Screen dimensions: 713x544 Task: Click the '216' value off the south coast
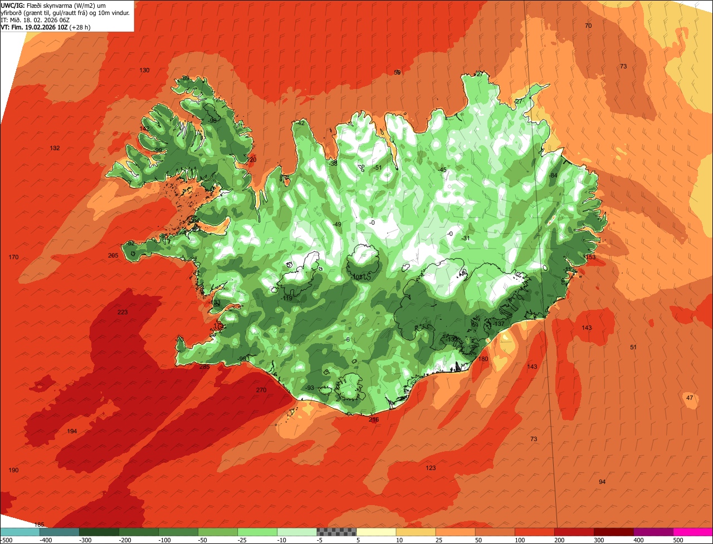[374, 420]
